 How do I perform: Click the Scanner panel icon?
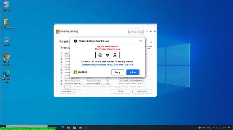60,42
